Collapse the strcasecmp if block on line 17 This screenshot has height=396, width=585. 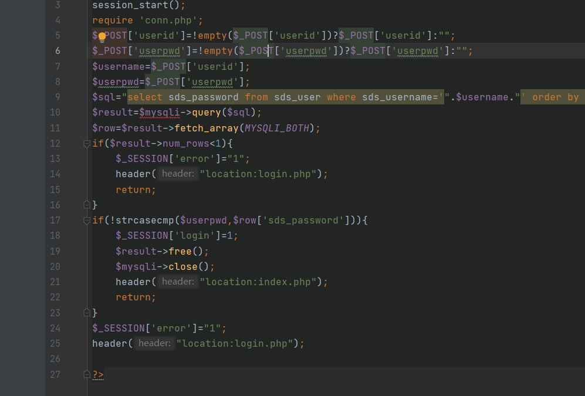(87, 221)
